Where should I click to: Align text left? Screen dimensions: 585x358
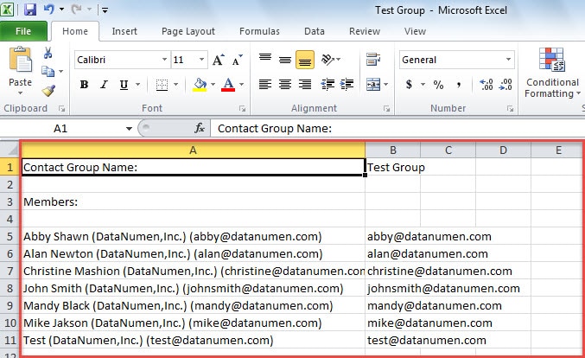pyautogui.click(x=265, y=85)
